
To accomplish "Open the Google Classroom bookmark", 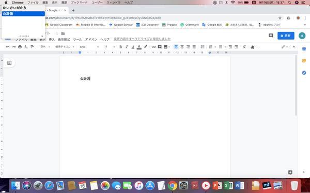I will pyautogui.click(x=59, y=25).
